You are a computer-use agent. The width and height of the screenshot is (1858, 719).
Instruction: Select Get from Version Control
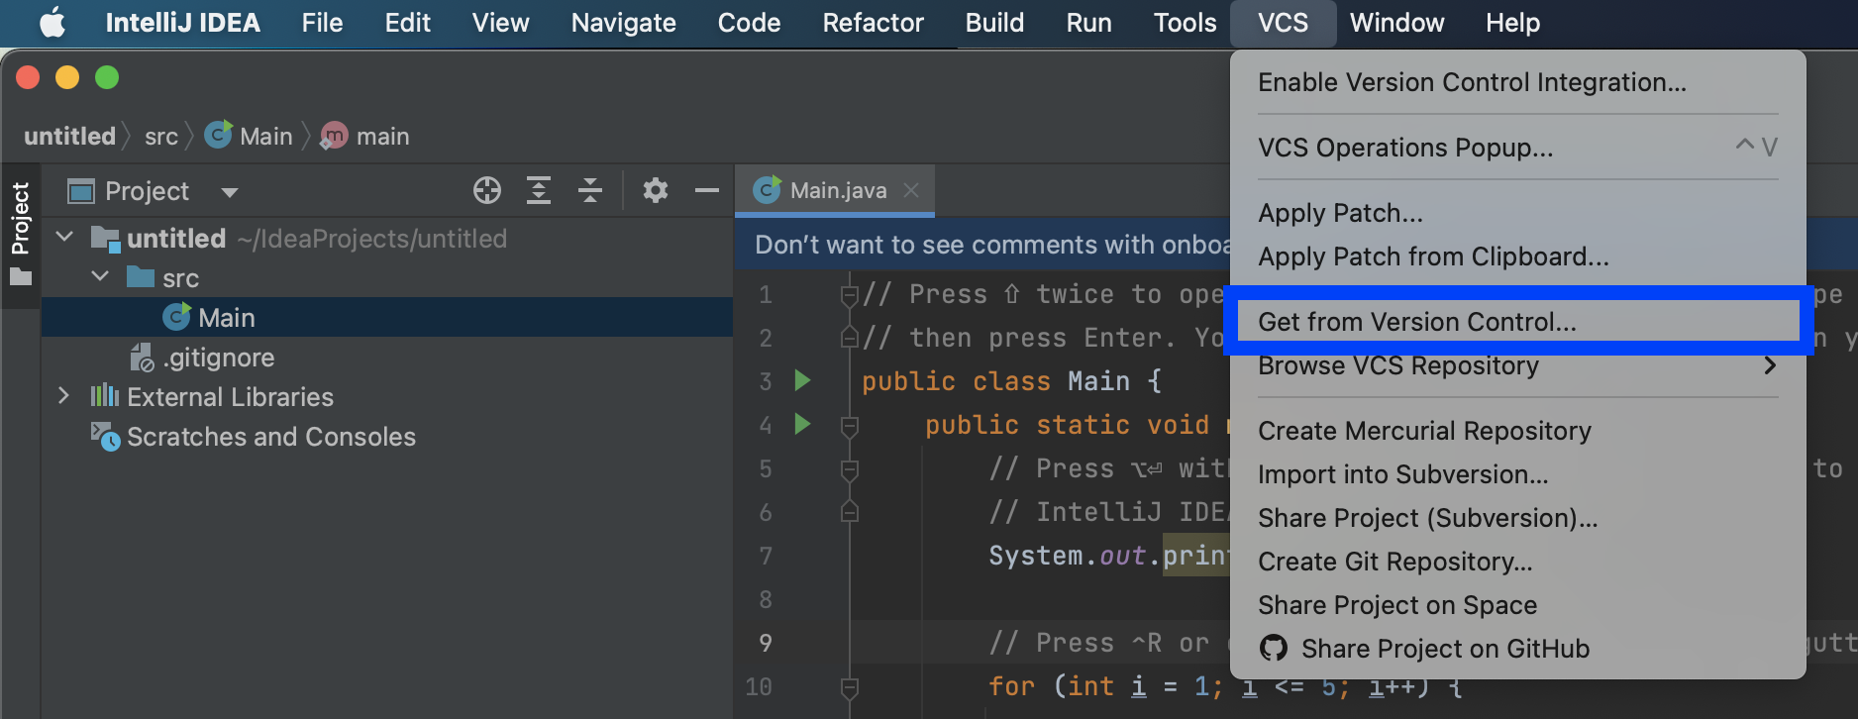click(x=1517, y=322)
